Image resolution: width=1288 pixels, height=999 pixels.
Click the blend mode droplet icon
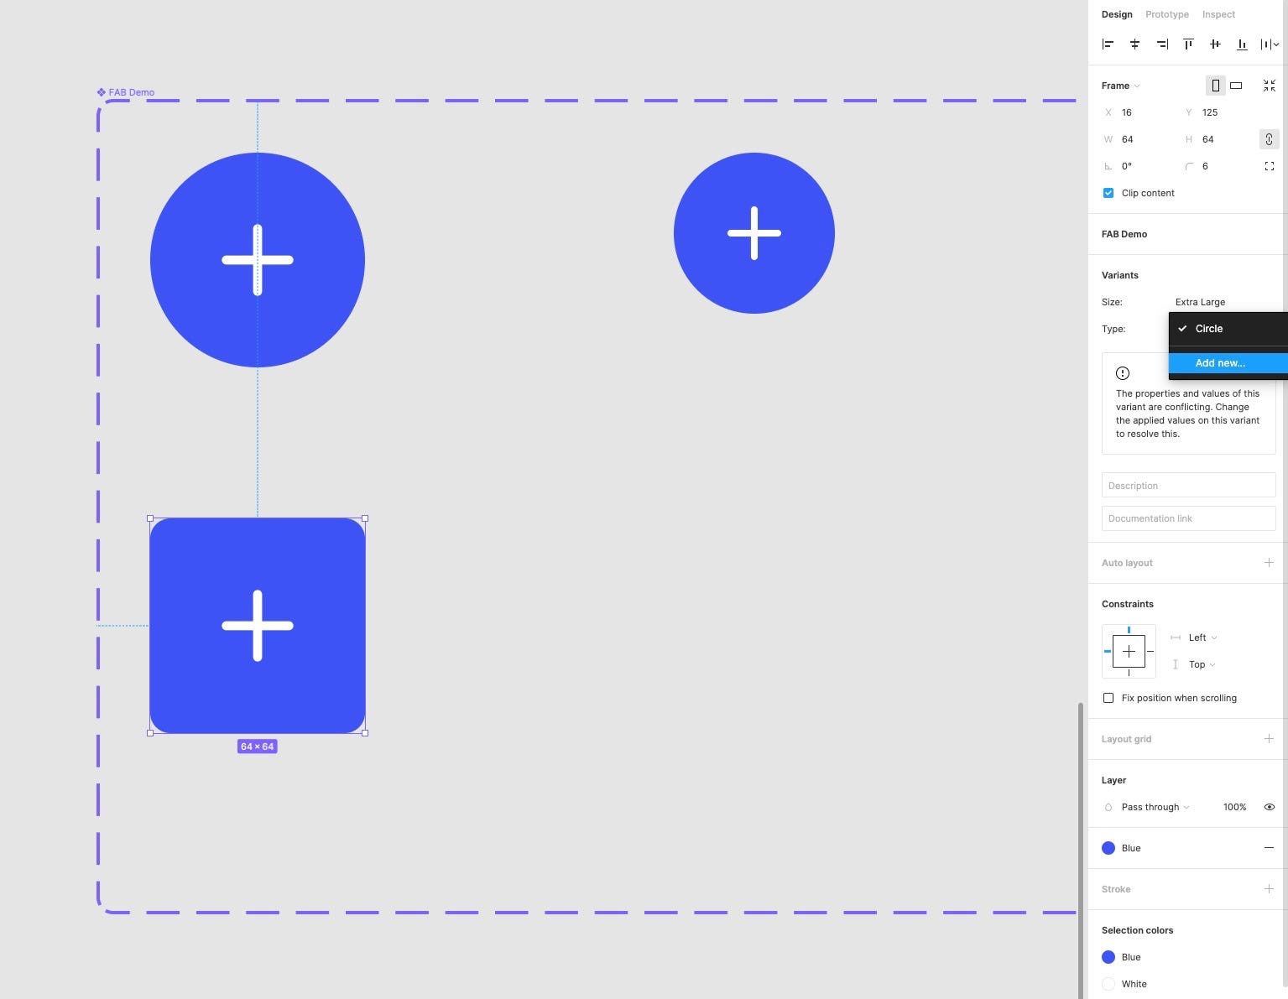point(1108,807)
